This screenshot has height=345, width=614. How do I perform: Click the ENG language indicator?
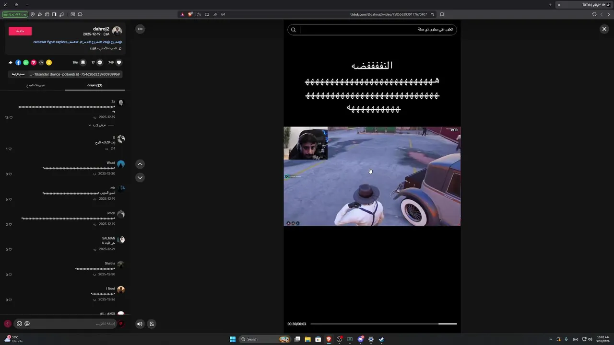[x=575, y=339]
